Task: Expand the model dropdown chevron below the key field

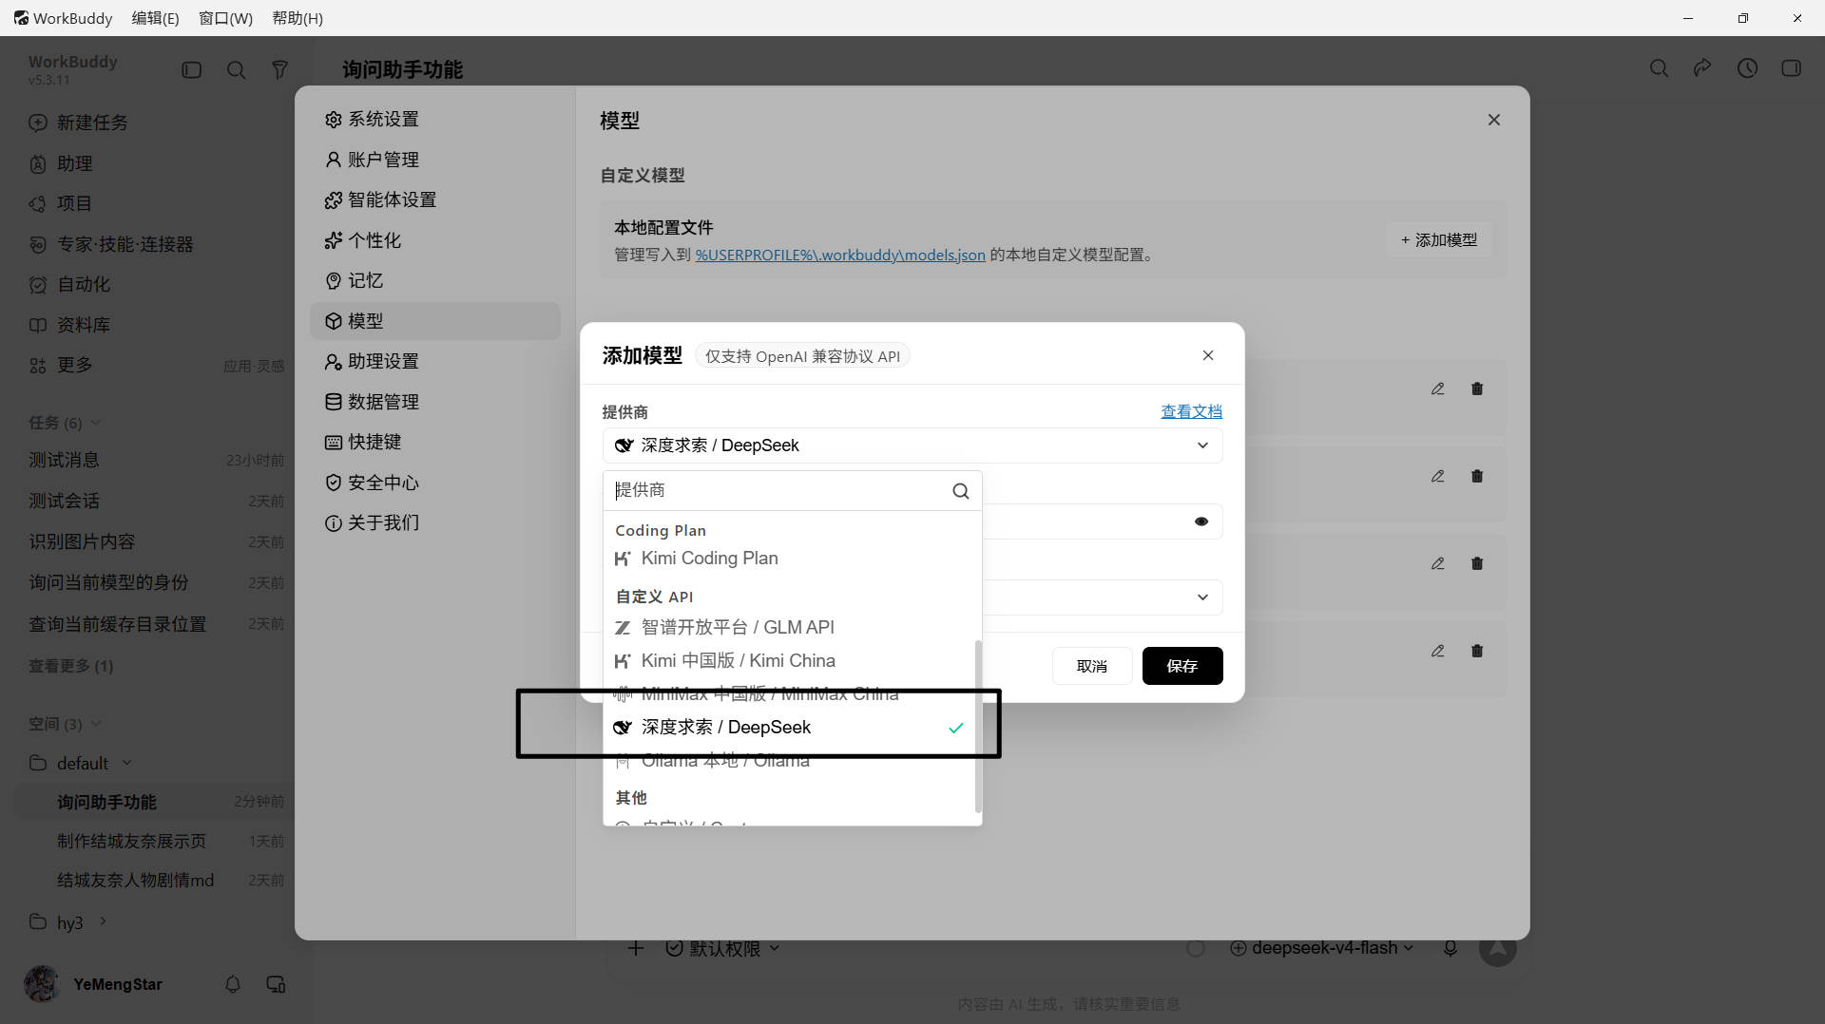Action: [1202, 597]
